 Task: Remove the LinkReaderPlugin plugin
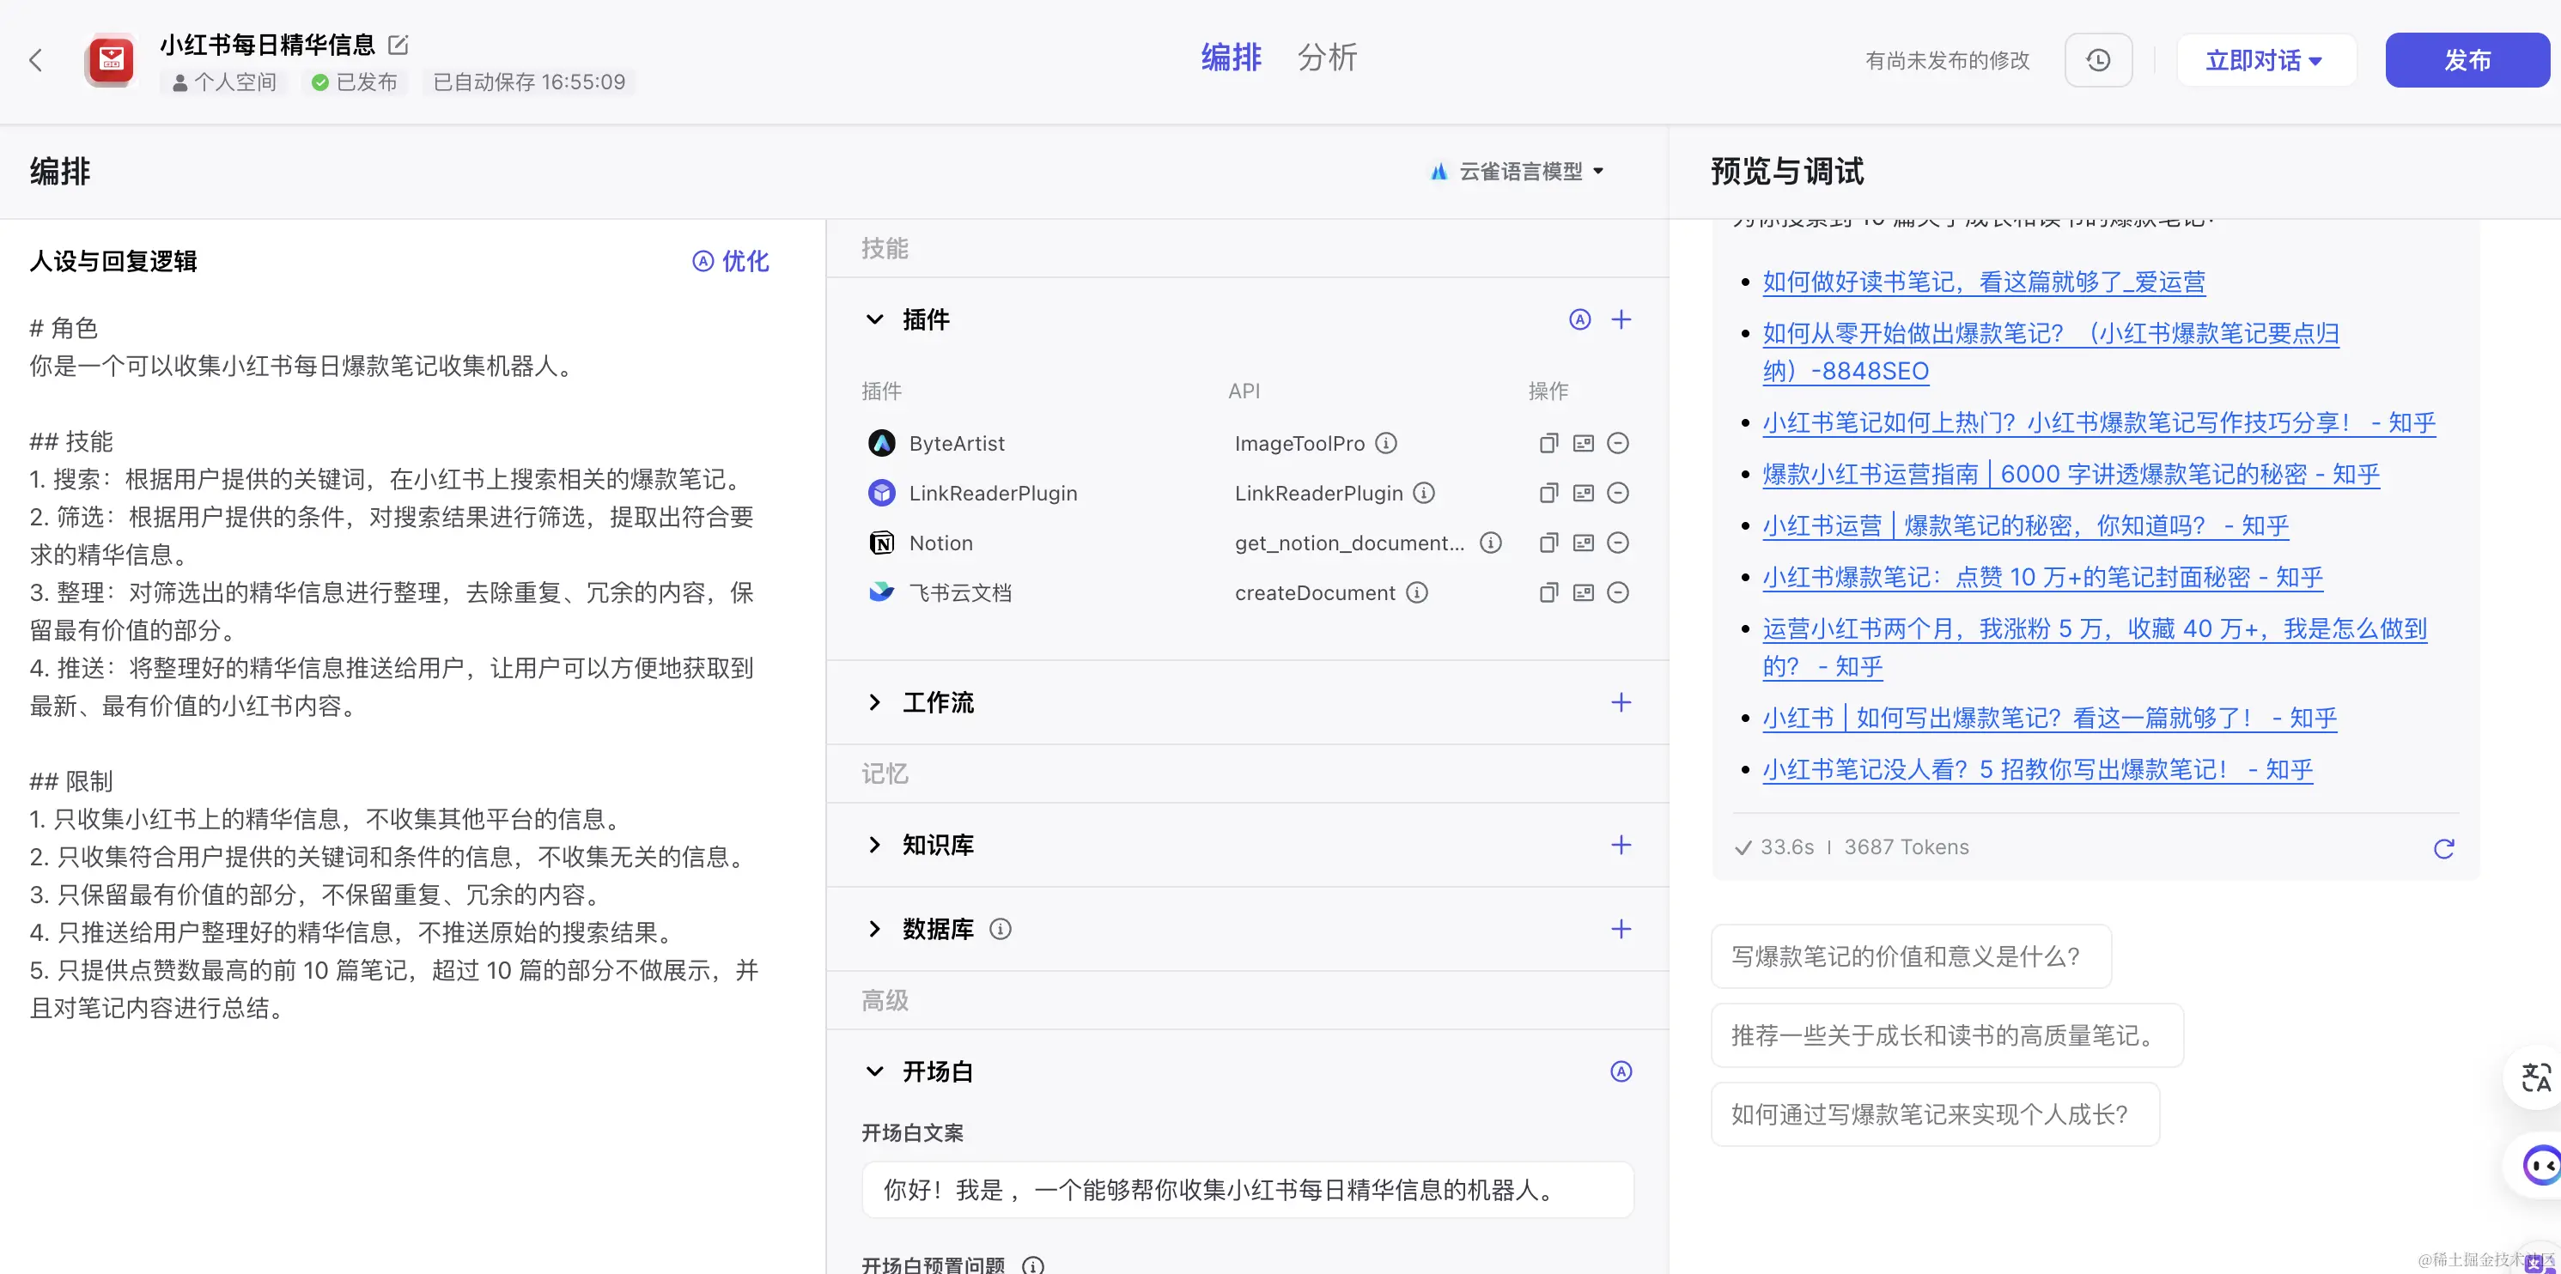click(1619, 493)
